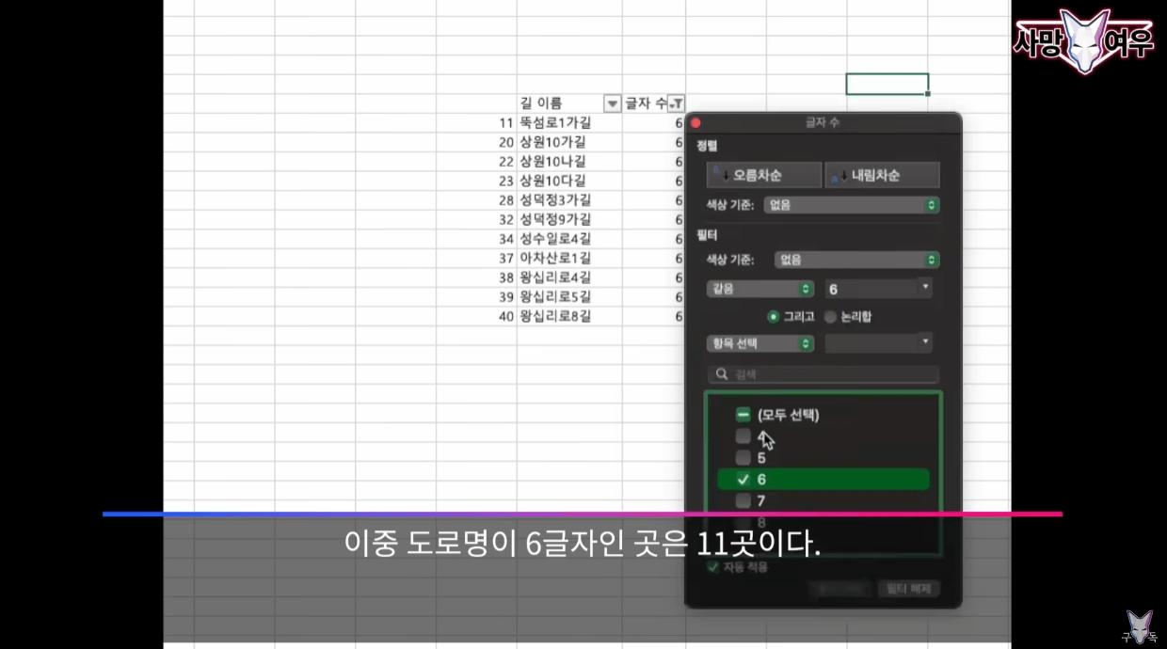Screen dimensions: 1167x649
Task: Click the magnifier icon in the search field
Action: [720, 373]
